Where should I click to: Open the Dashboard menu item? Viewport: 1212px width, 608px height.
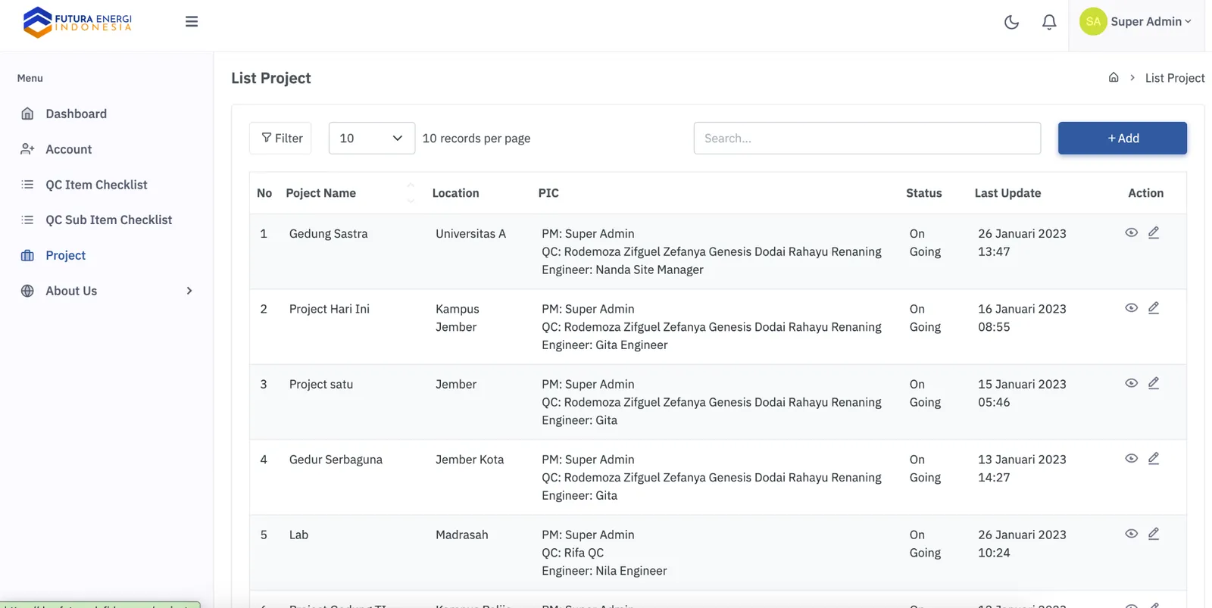76,114
